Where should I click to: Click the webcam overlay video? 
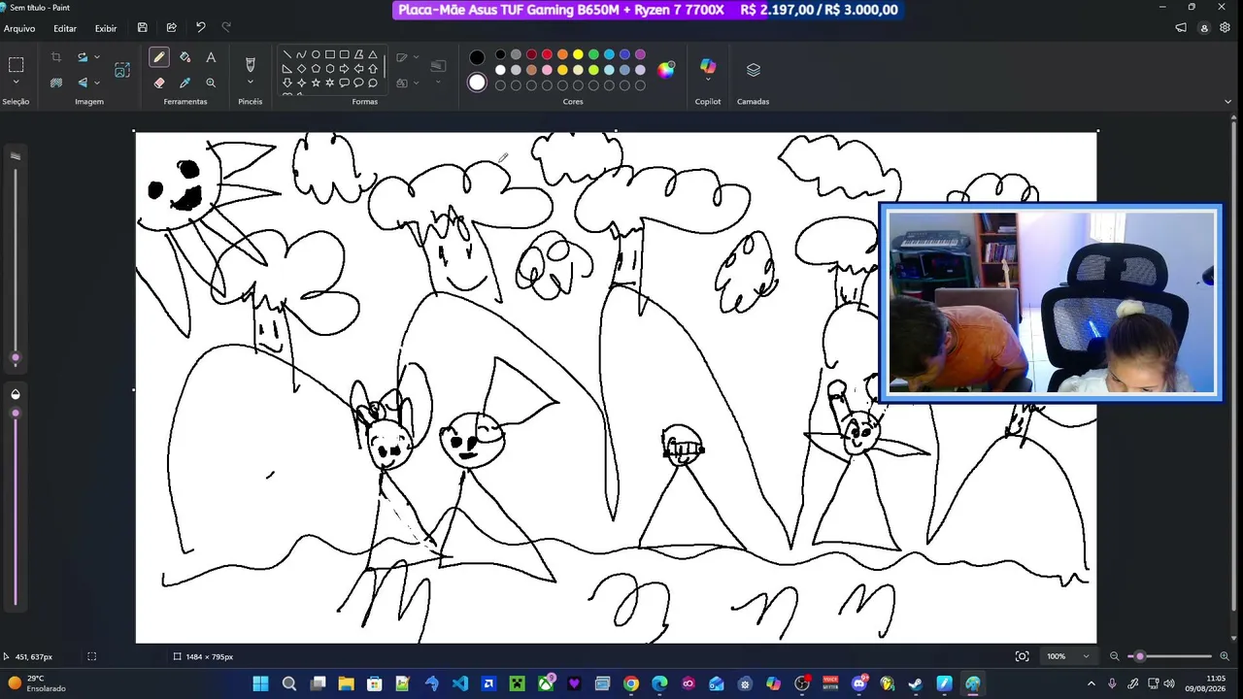click(x=1051, y=302)
